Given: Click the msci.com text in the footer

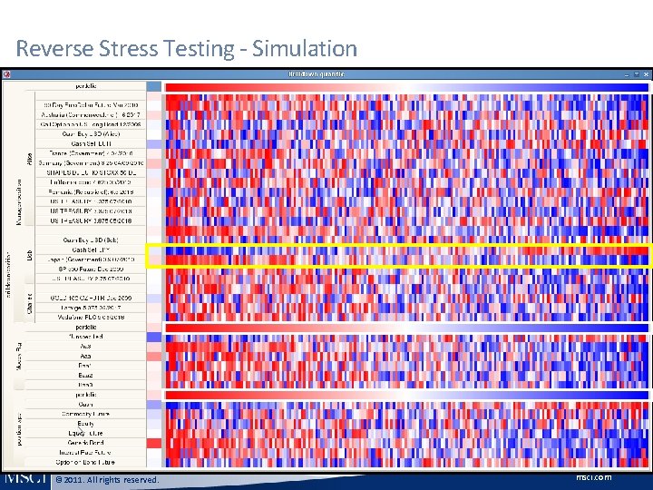Looking at the screenshot, I should [594, 477].
